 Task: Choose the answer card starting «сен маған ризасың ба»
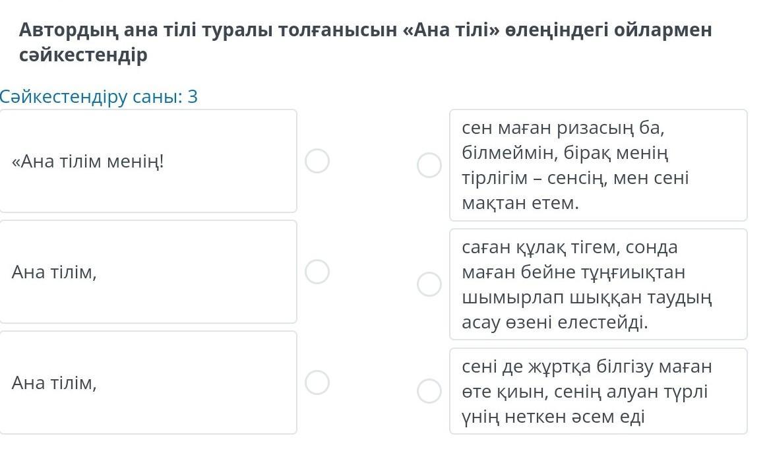tap(598, 165)
